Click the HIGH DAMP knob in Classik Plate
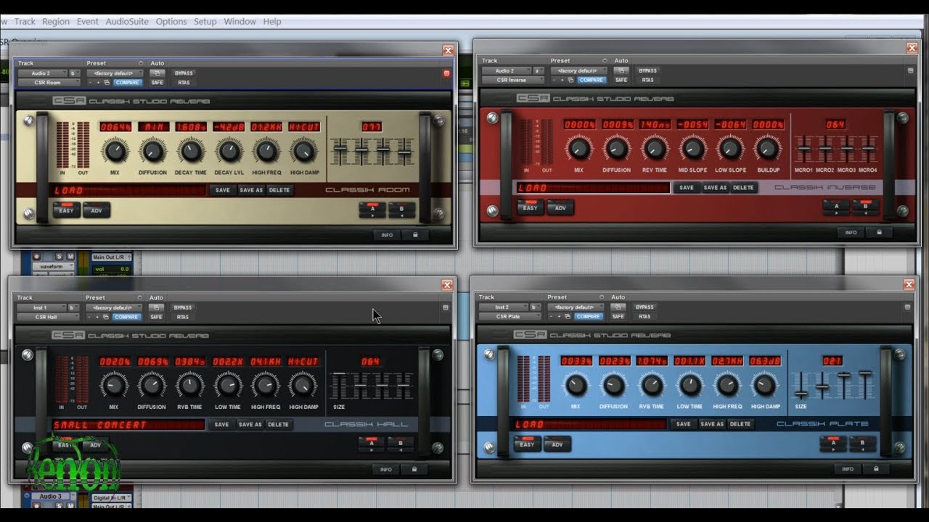This screenshot has width=929, height=522. pyautogui.click(x=765, y=385)
